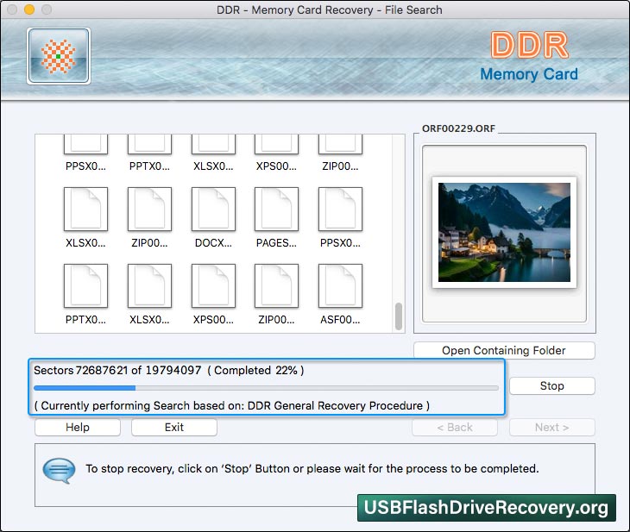Open the mountain lake preview thumbnail
Viewport: 630px width, 532px height.
point(504,233)
